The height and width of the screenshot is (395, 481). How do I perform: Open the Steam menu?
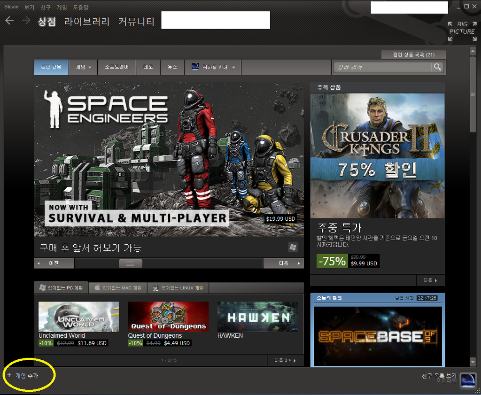11,7
